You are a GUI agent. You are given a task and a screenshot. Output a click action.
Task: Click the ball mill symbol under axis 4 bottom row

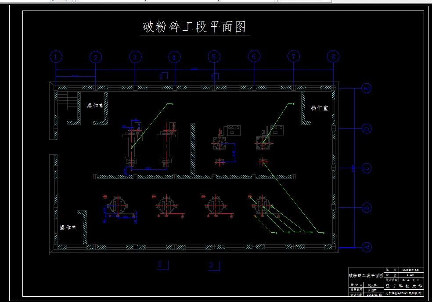[167, 204]
